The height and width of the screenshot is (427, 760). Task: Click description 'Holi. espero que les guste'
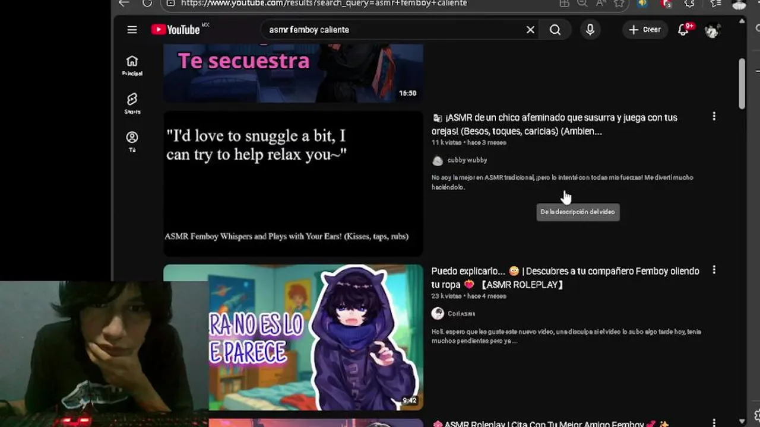[566, 336]
